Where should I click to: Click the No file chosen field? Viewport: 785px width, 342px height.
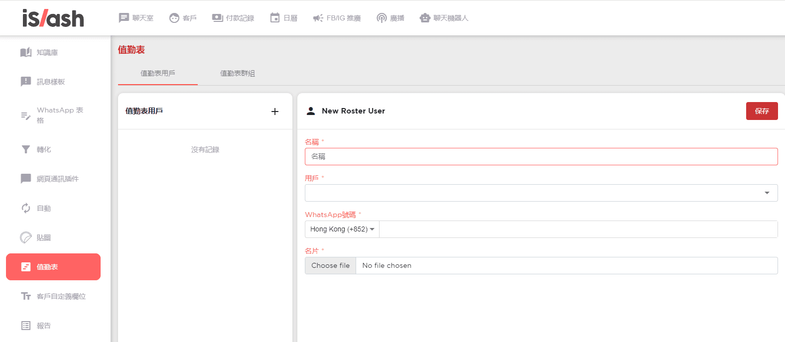pos(567,265)
